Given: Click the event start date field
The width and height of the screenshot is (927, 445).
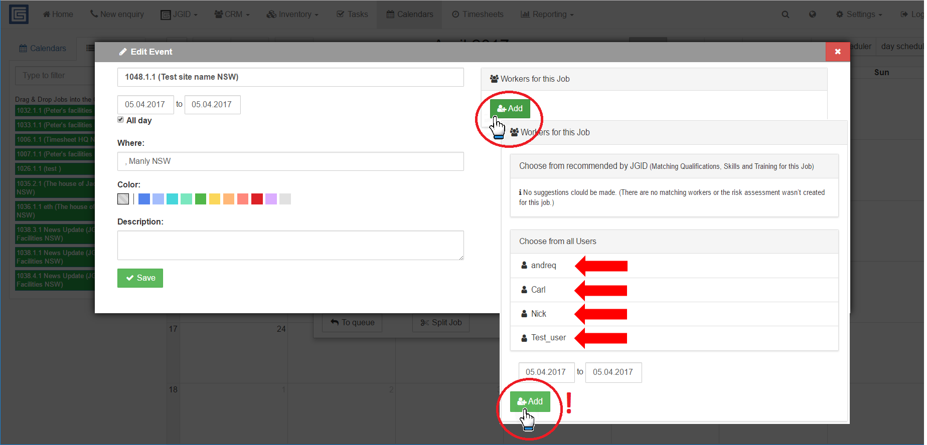Looking at the screenshot, I should point(145,105).
